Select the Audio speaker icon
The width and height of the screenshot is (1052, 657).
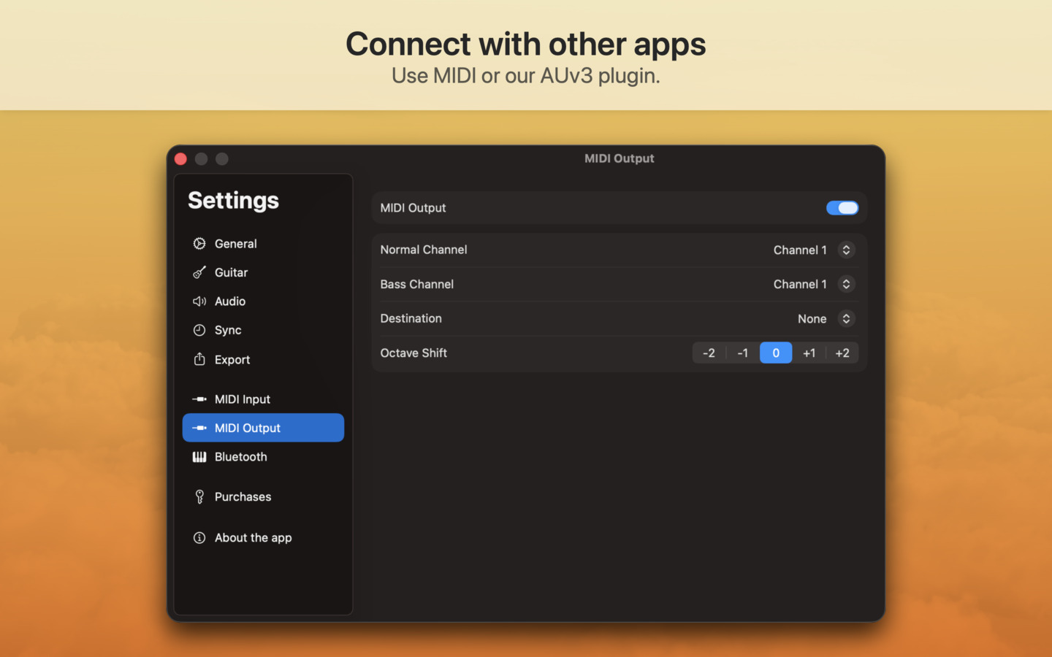coord(199,301)
